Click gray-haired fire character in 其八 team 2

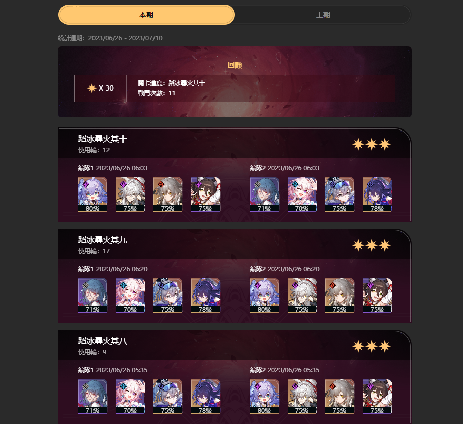click(x=339, y=397)
